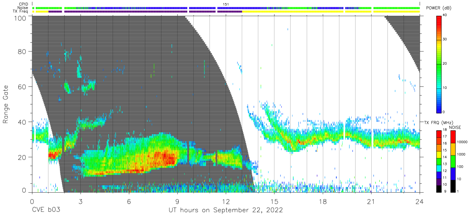
Task: Click the '100' tick on Range Gate axis
Action: coord(21,18)
